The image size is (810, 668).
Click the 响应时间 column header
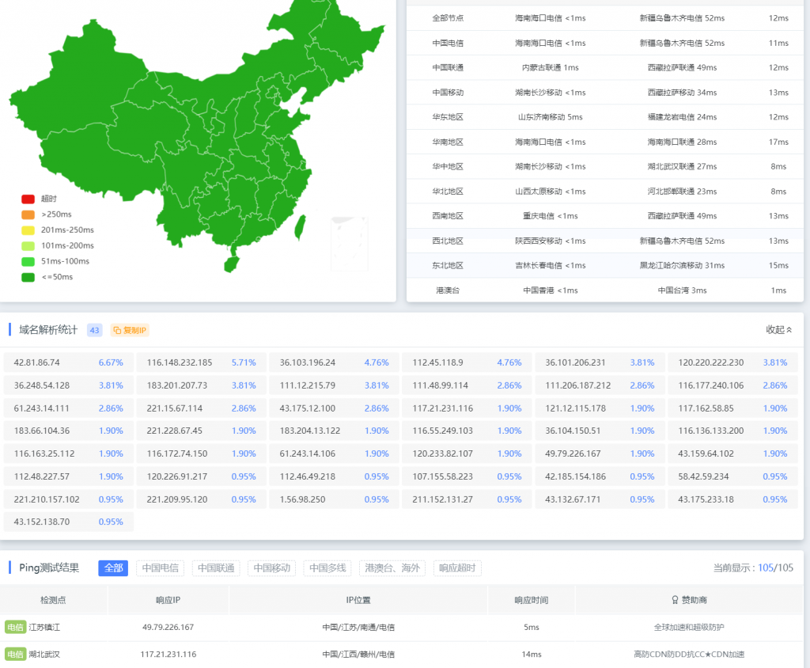click(531, 600)
